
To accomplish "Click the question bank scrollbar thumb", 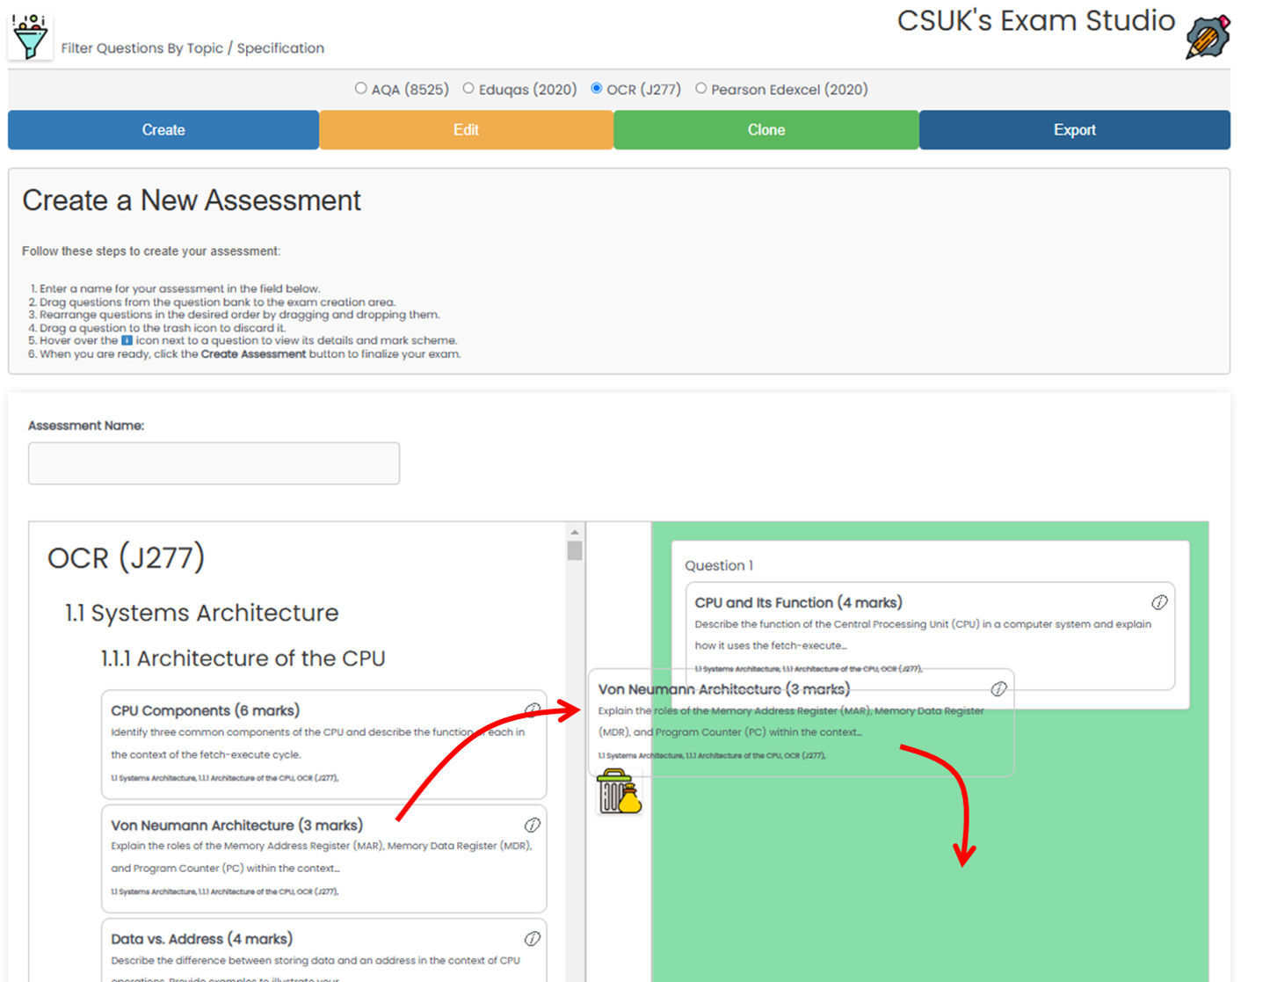I will (x=575, y=551).
